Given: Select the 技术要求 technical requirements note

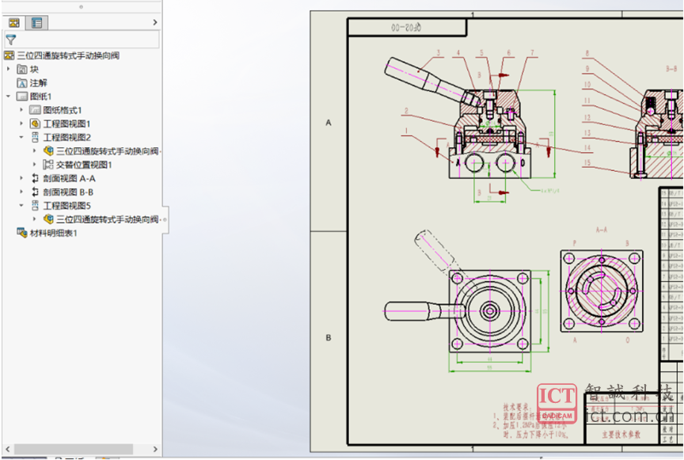Looking at the screenshot, I should (x=516, y=407).
